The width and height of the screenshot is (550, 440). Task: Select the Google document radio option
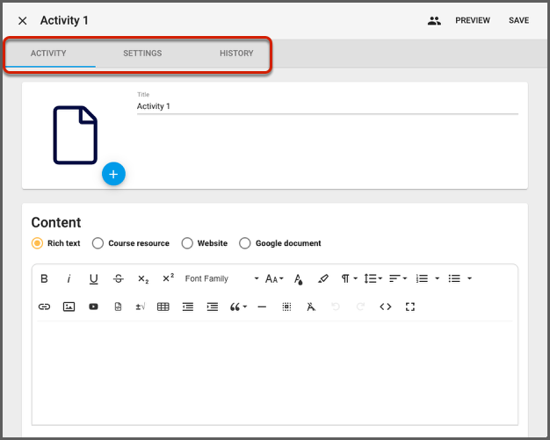tap(245, 243)
